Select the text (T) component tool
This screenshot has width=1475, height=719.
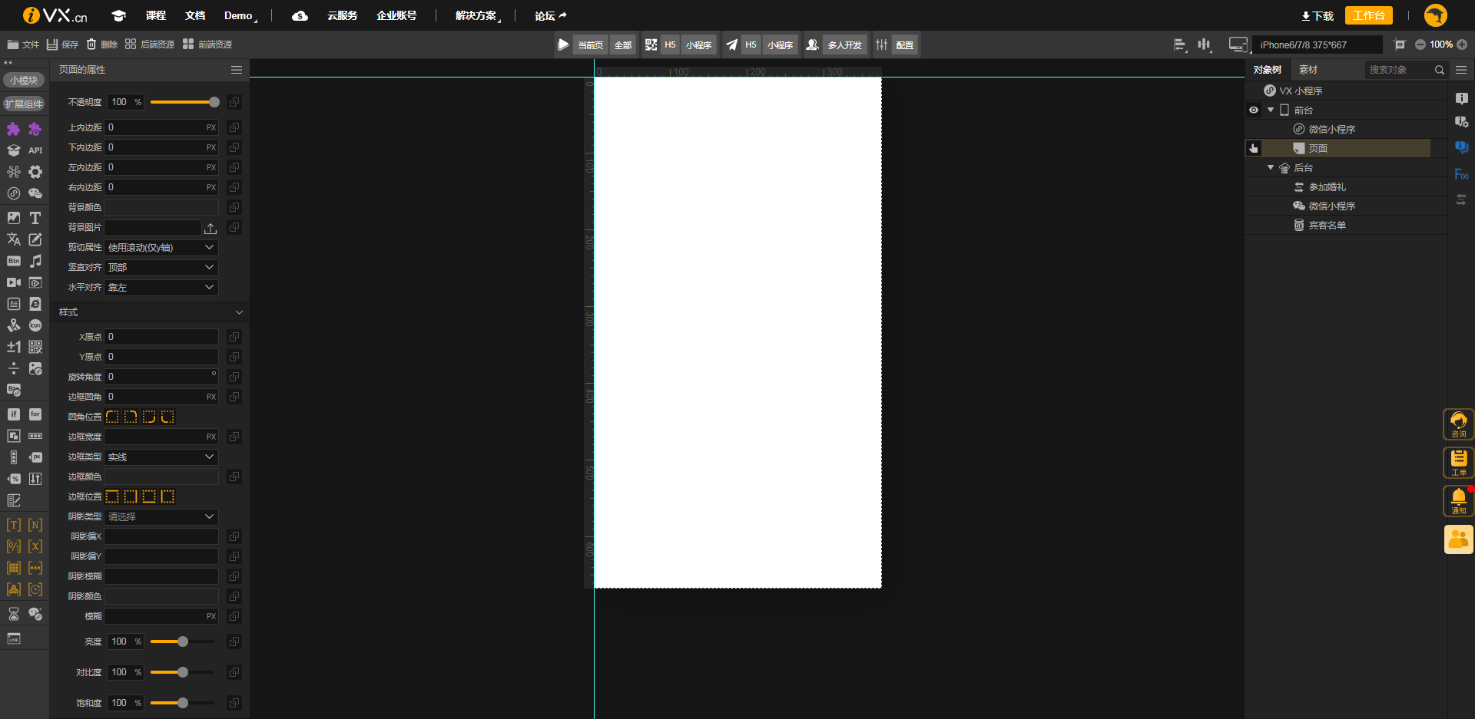click(x=35, y=218)
